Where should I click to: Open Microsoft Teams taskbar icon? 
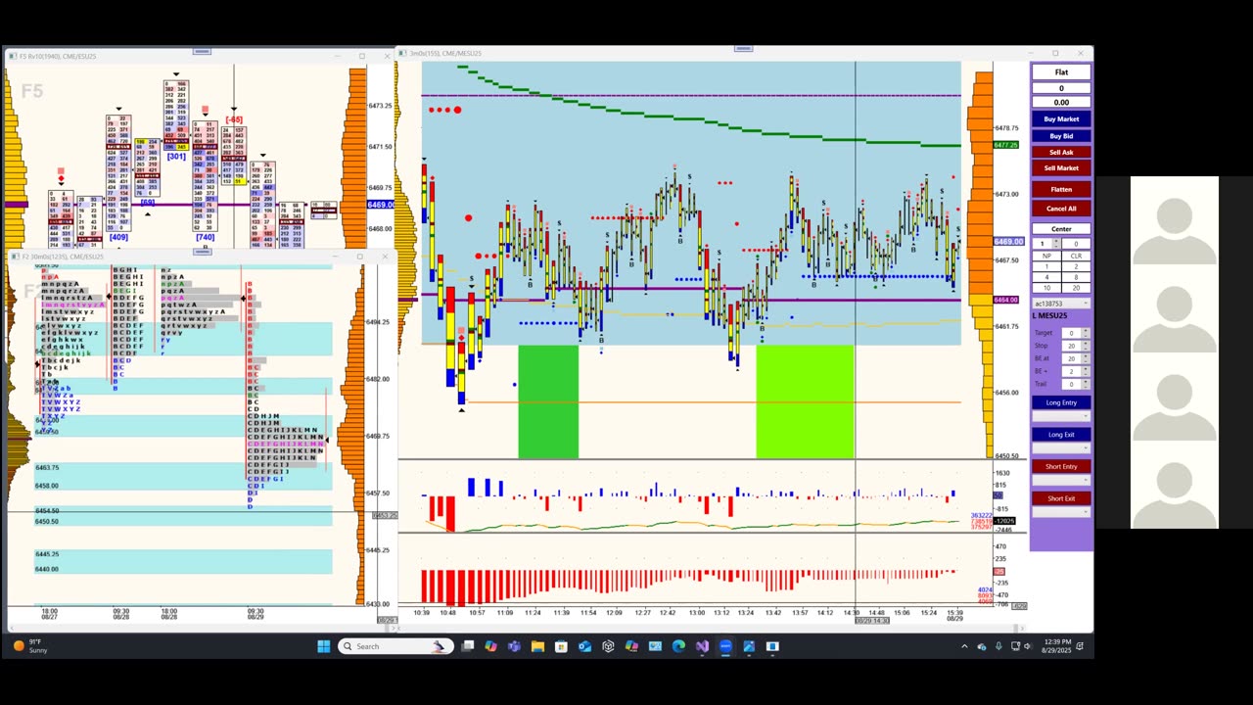(x=514, y=646)
